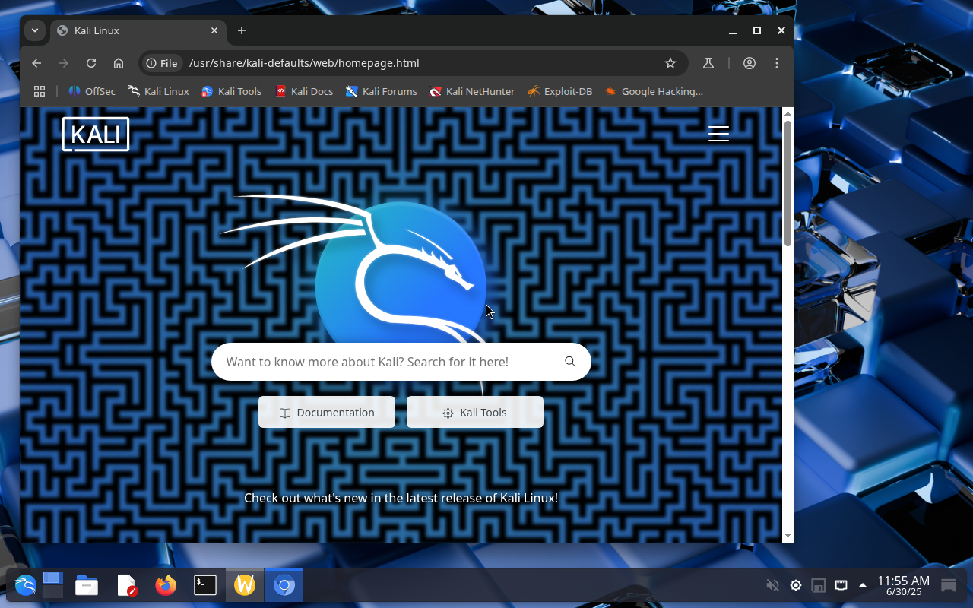Open the browser three-dot menu

tap(777, 63)
